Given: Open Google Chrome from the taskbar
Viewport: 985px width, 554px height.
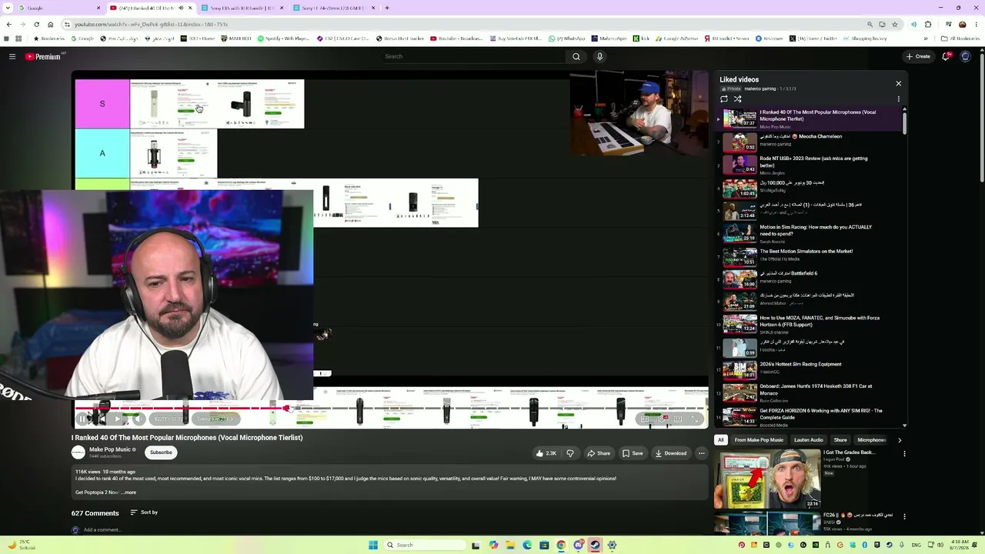Looking at the screenshot, I should [x=561, y=545].
